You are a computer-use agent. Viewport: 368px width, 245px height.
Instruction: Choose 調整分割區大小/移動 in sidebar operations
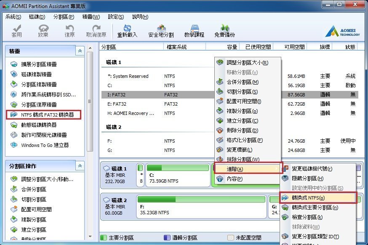point(42,179)
